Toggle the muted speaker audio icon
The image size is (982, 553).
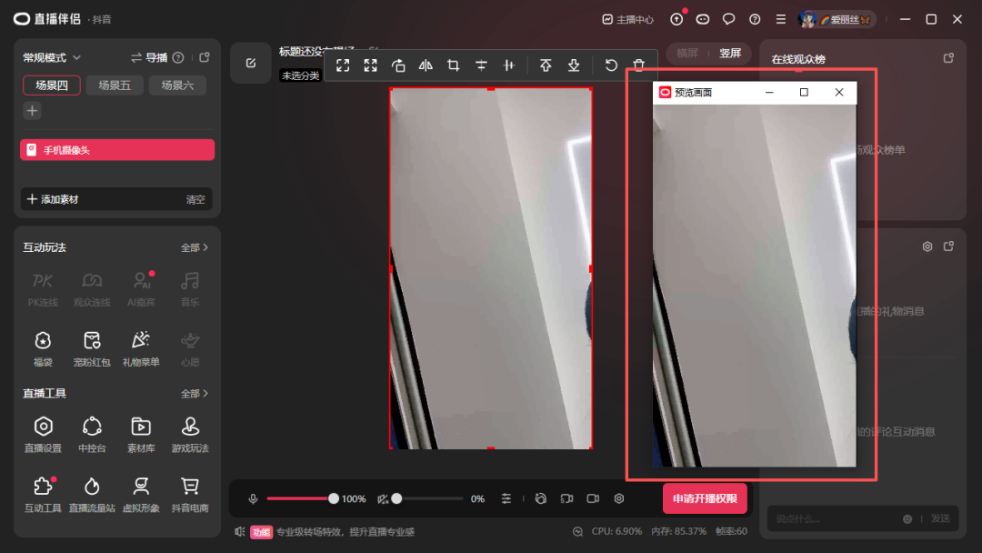(383, 498)
